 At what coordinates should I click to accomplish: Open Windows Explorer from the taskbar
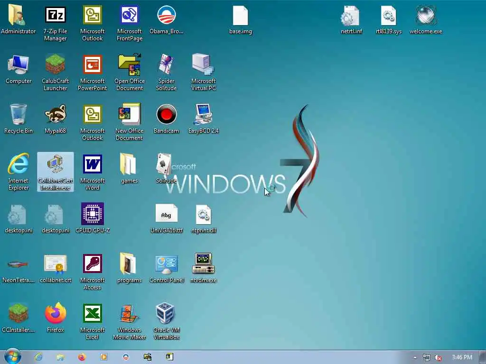[x=60, y=357]
